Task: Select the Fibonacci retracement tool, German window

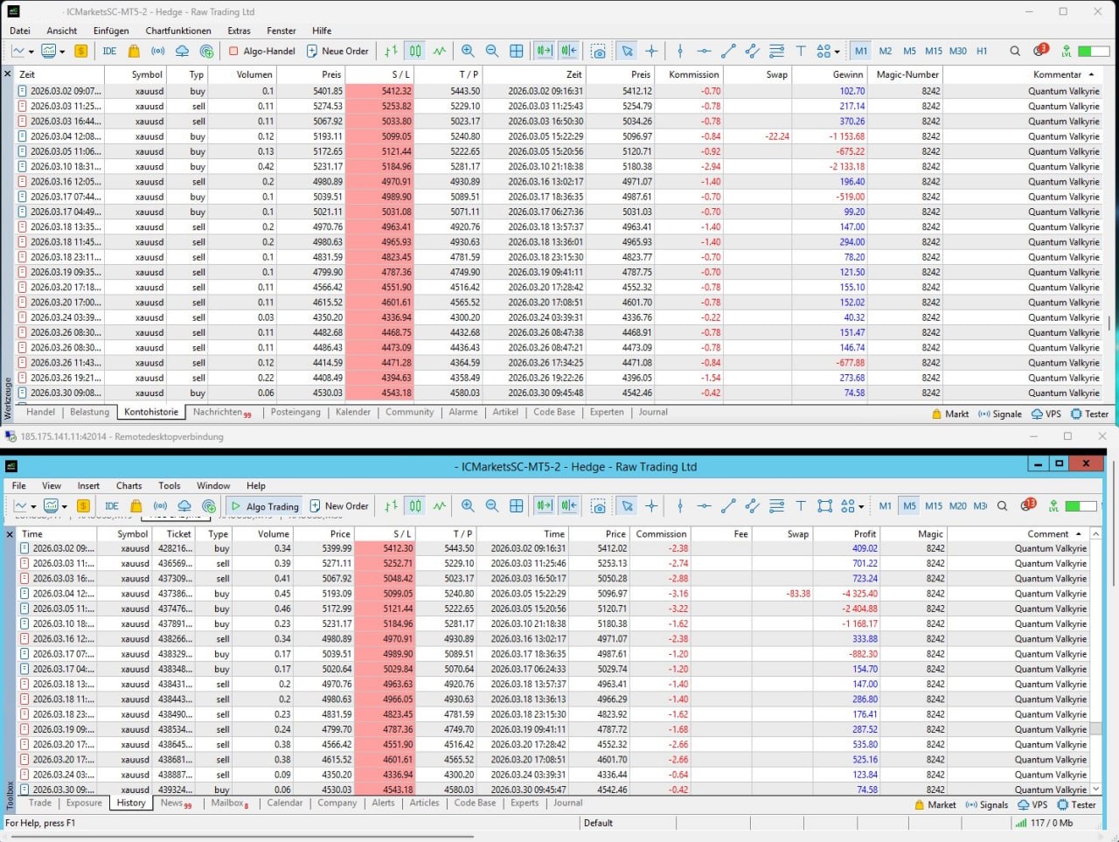Action: [776, 51]
